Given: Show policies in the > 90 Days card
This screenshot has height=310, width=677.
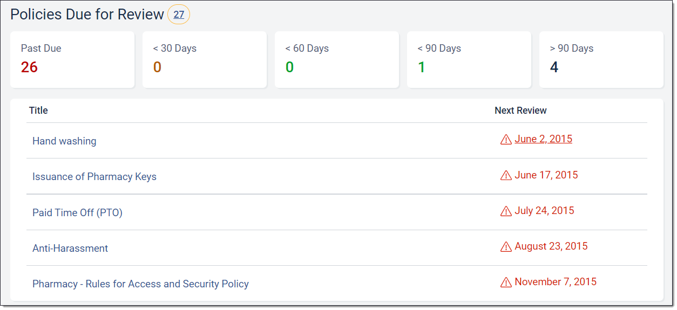Looking at the screenshot, I should click(x=601, y=59).
